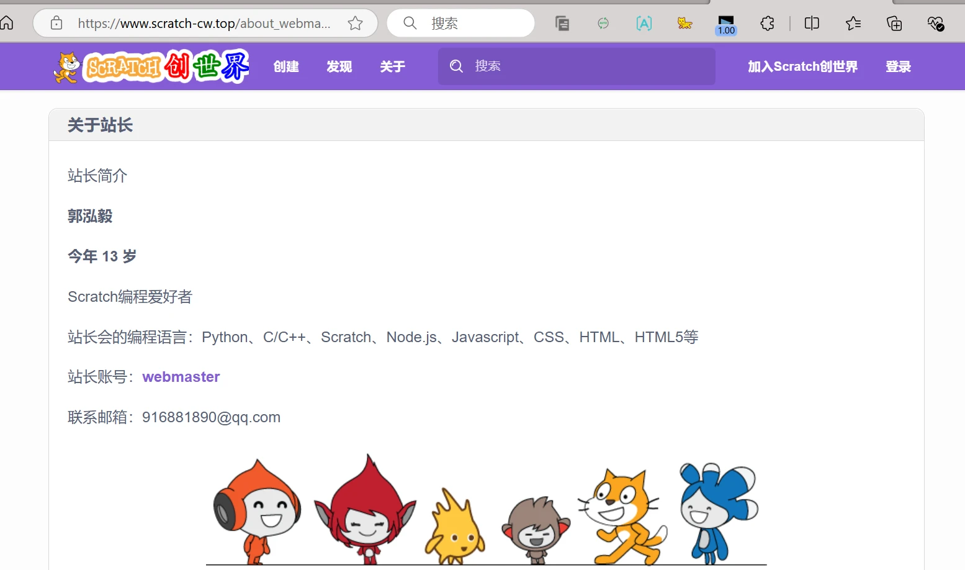Open the collections icon

[x=894, y=24]
